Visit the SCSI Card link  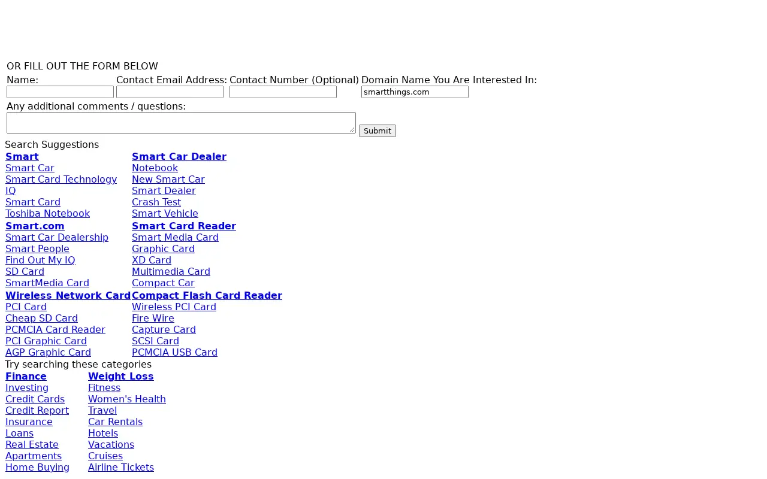(155, 341)
